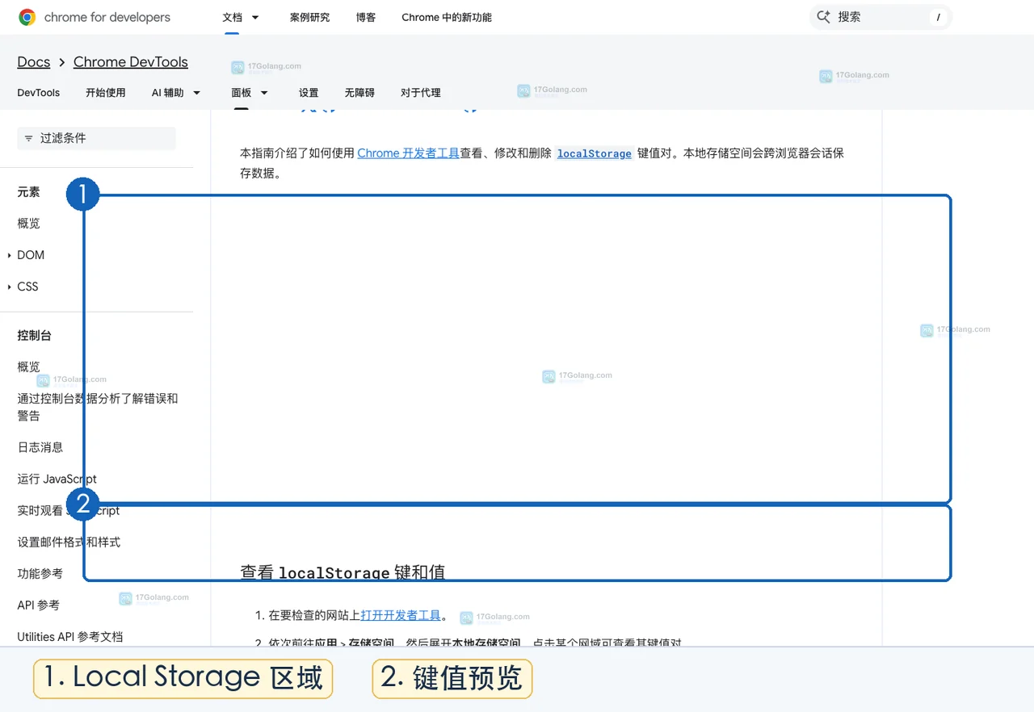Select the 对于代理 tab
The height and width of the screenshot is (712, 1034).
tap(421, 93)
